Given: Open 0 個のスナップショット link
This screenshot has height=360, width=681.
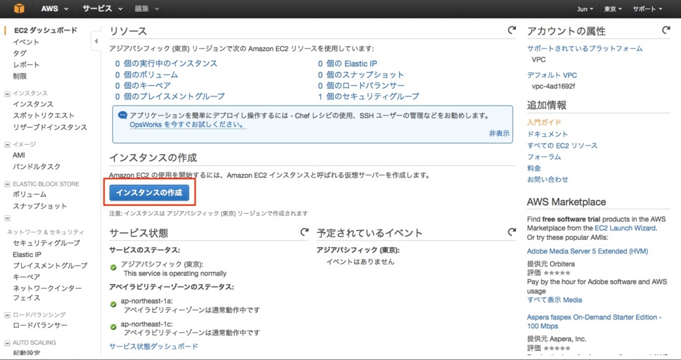Looking at the screenshot, I should coord(360,74).
